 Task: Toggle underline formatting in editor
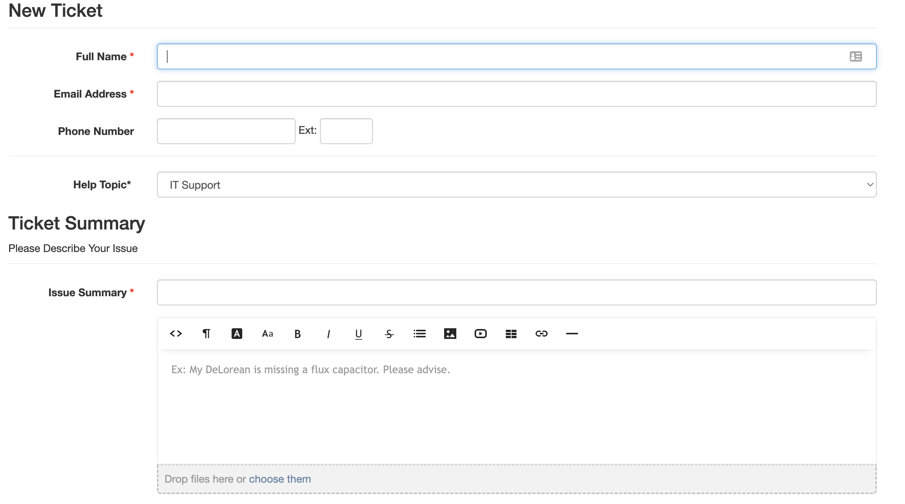(358, 334)
